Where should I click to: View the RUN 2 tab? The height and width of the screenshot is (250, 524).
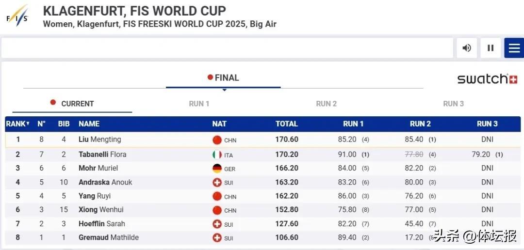pyautogui.click(x=326, y=104)
